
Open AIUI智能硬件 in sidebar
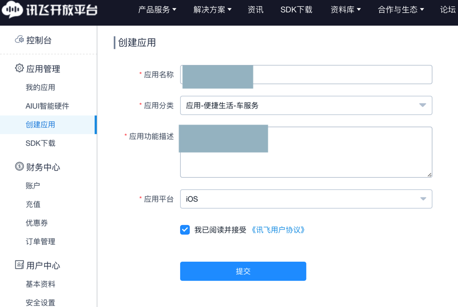coord(47,106)
